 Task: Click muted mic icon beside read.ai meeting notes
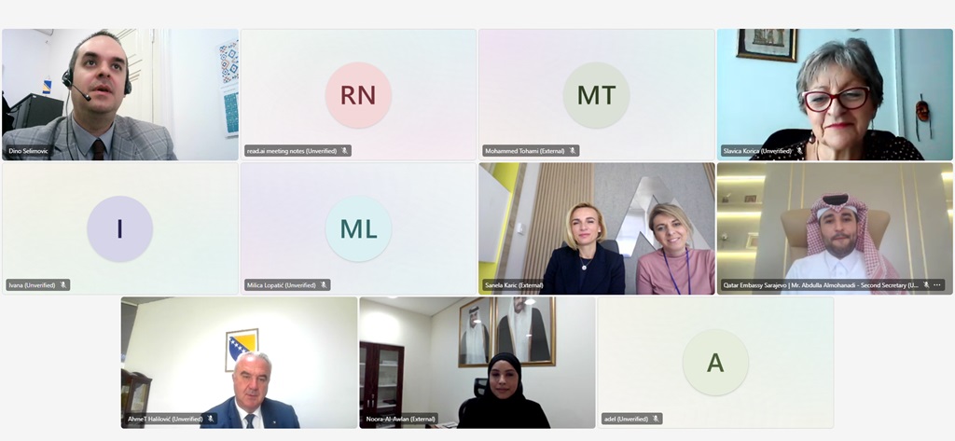tap(344, 151)
